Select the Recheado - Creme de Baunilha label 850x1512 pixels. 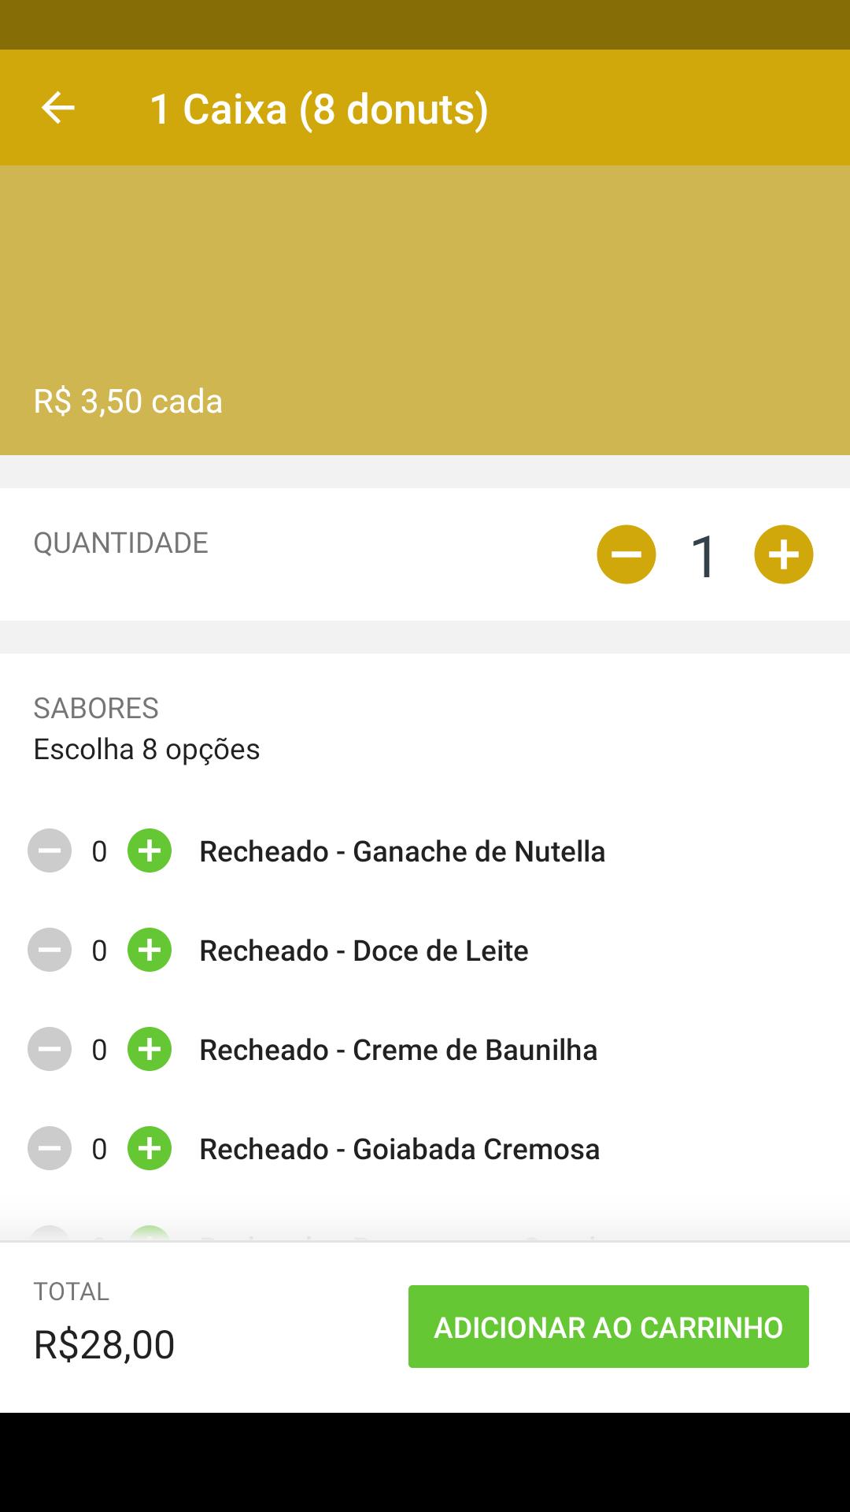(x=398, y=1050)
